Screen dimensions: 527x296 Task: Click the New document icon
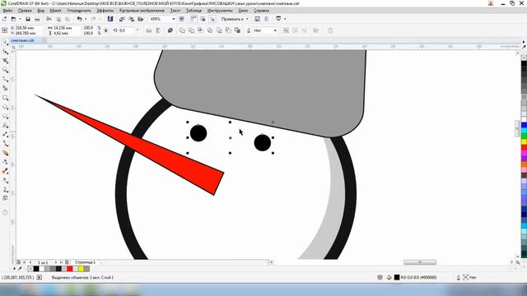(x=4, y=19)
